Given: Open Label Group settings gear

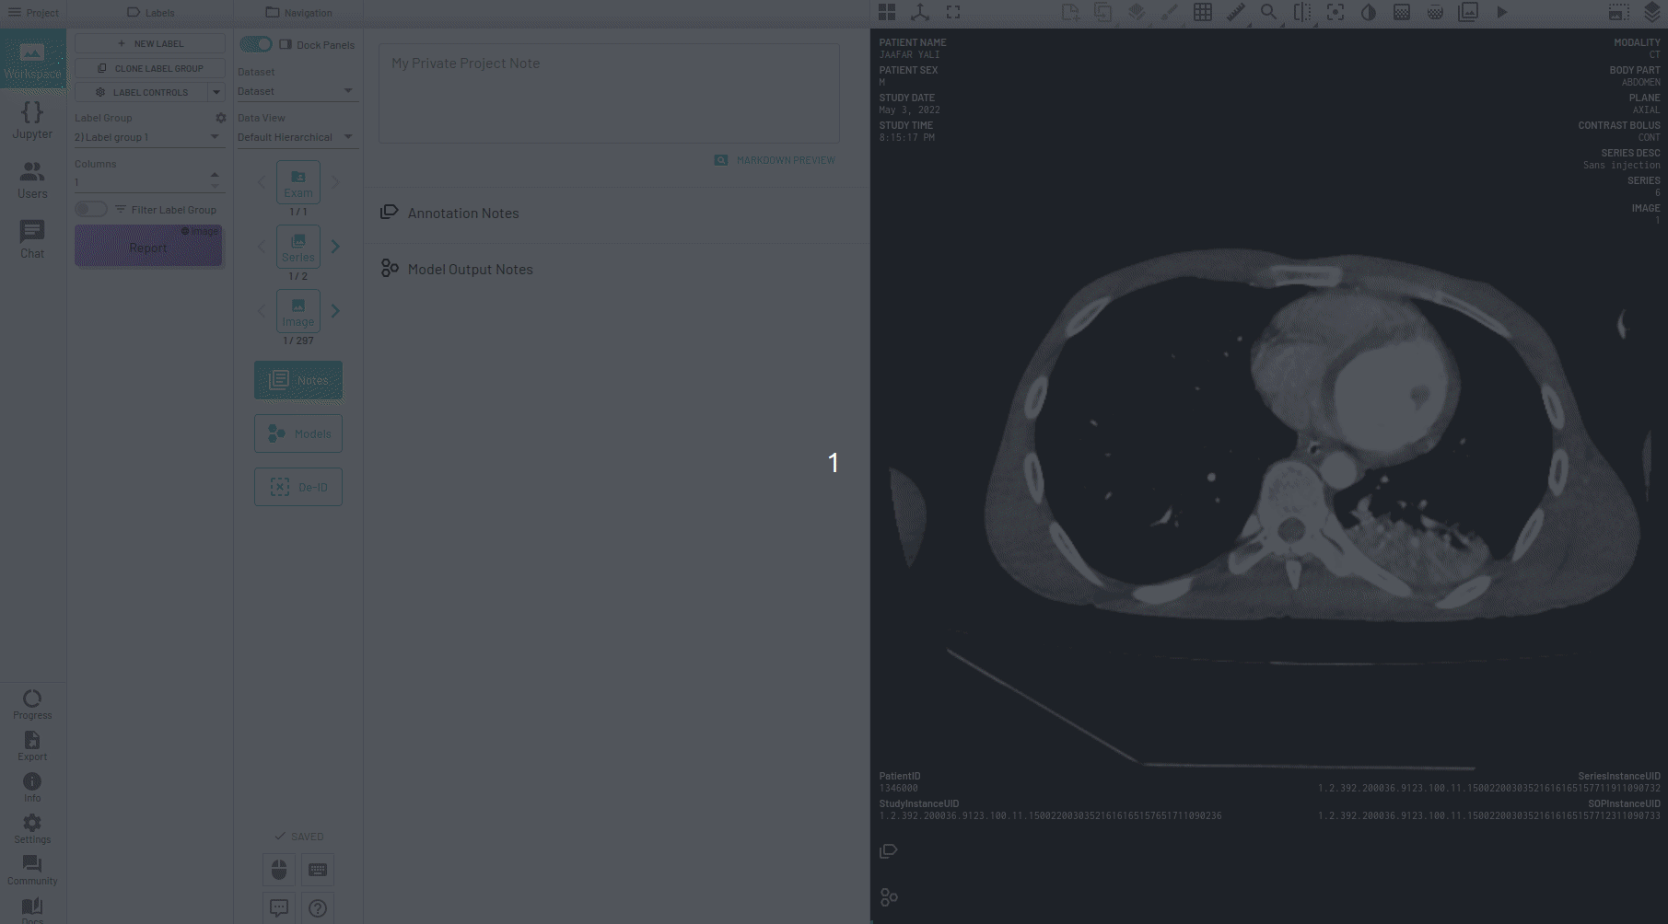Looking at the screenshot, I should click(221, 118).
